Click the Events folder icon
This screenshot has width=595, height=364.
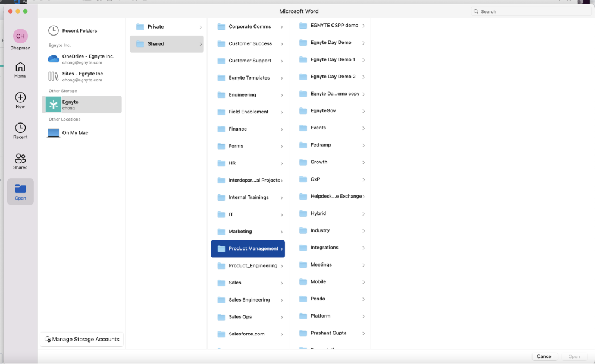303,128
